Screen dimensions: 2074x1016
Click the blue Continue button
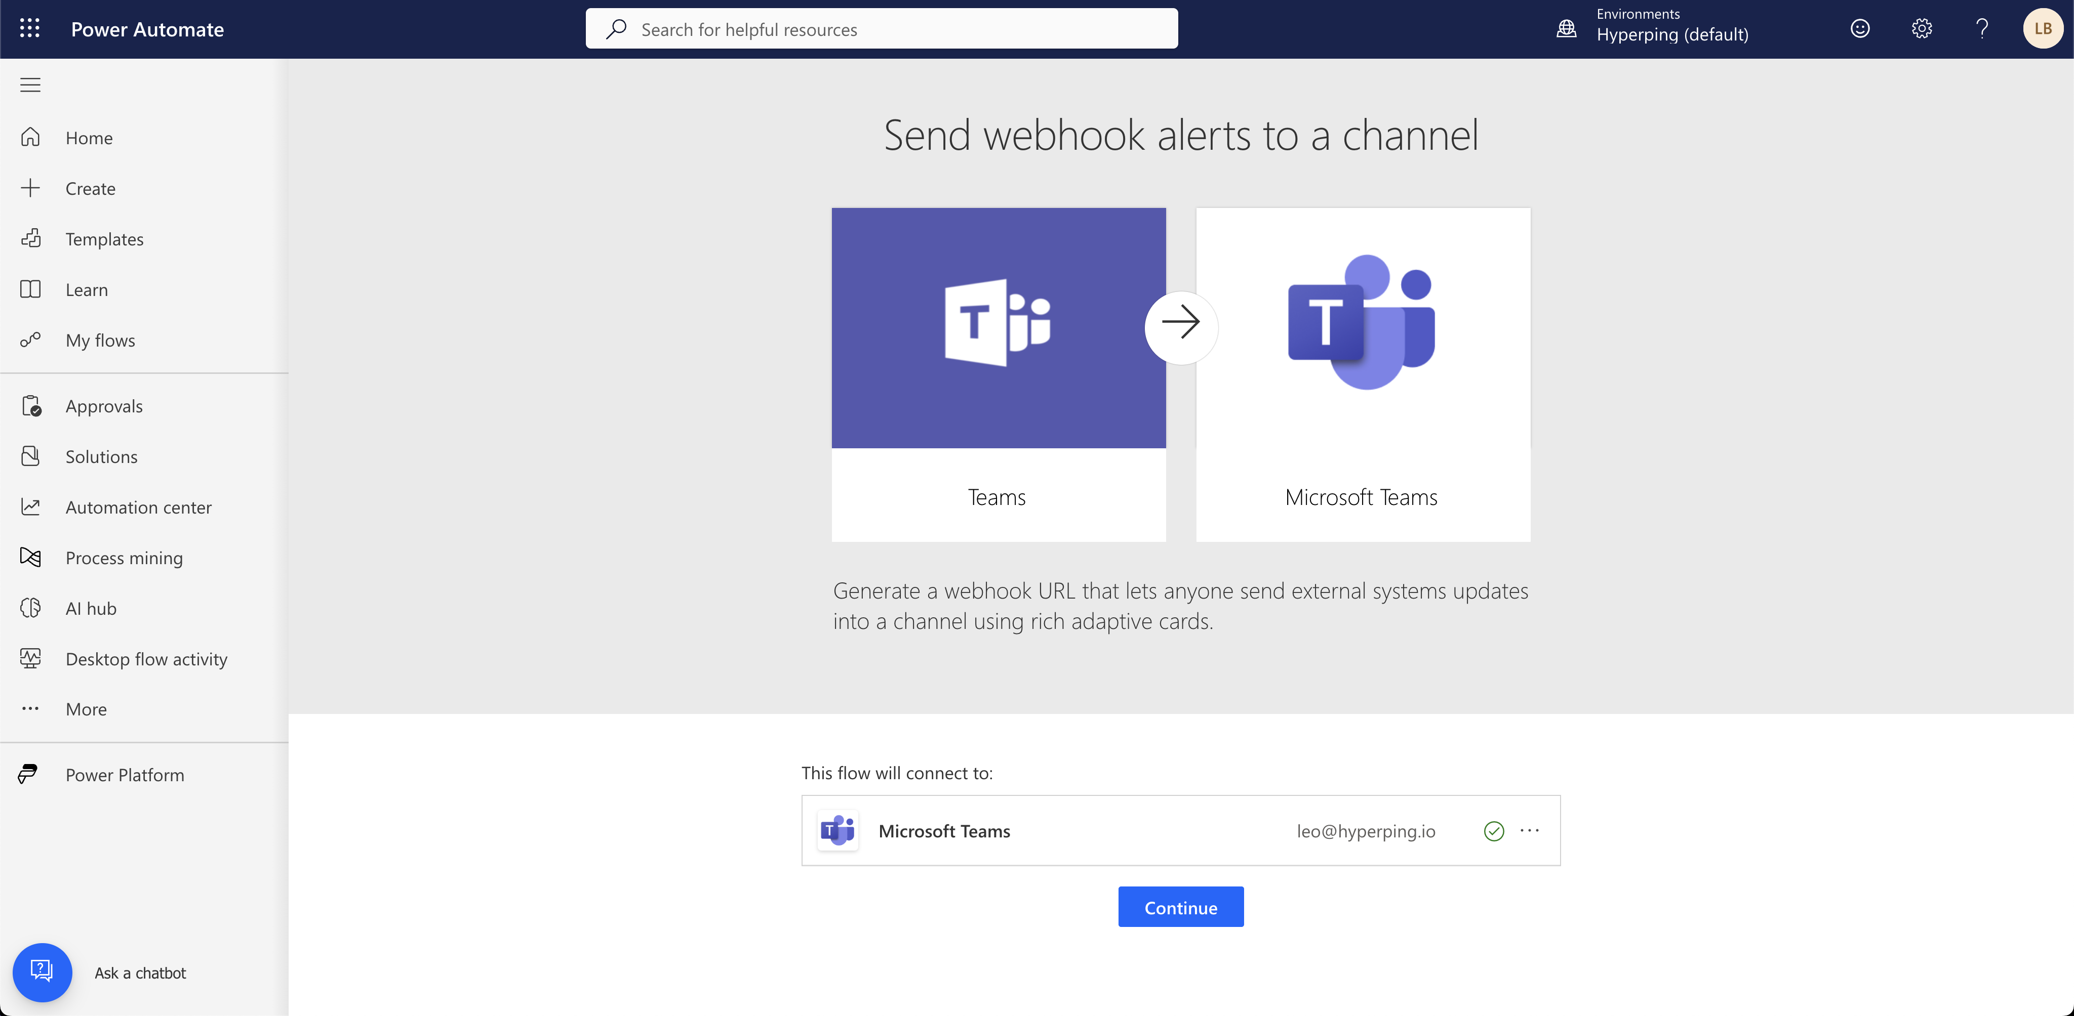1180,907
